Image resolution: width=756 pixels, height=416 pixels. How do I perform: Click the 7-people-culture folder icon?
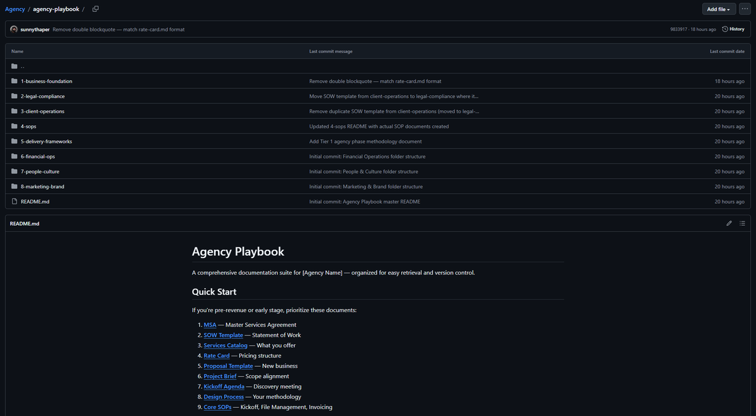14,172
